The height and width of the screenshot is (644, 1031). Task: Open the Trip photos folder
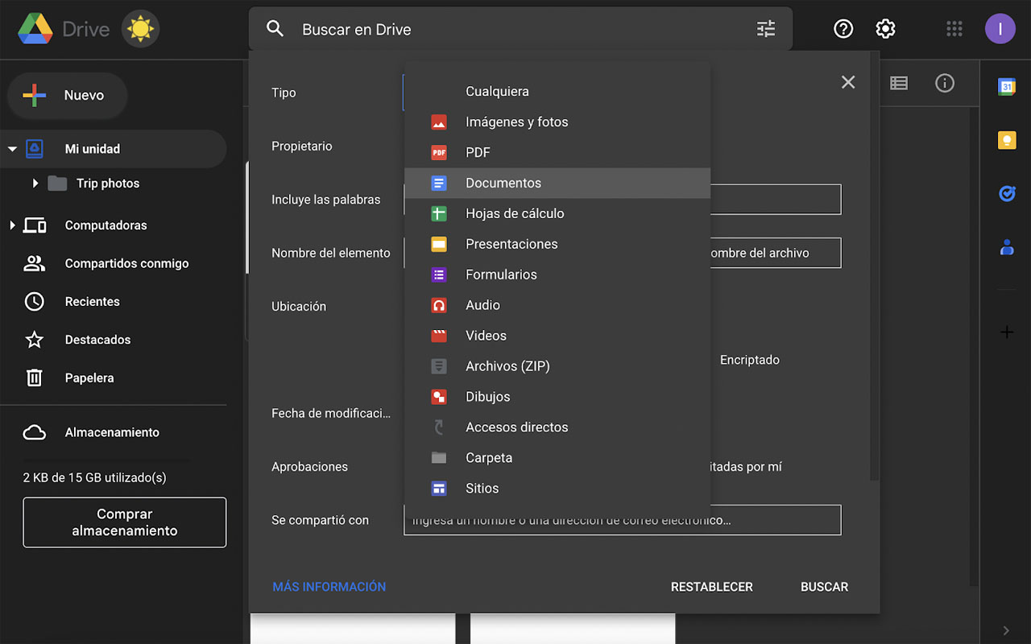(108, 184)
